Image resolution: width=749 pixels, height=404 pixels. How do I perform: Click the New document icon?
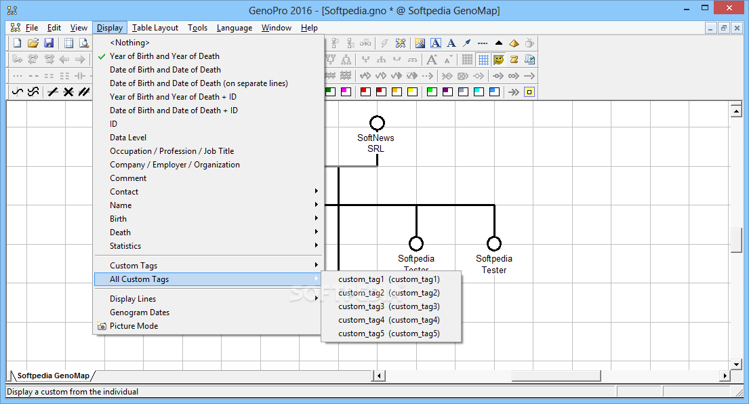pos(17,43)
